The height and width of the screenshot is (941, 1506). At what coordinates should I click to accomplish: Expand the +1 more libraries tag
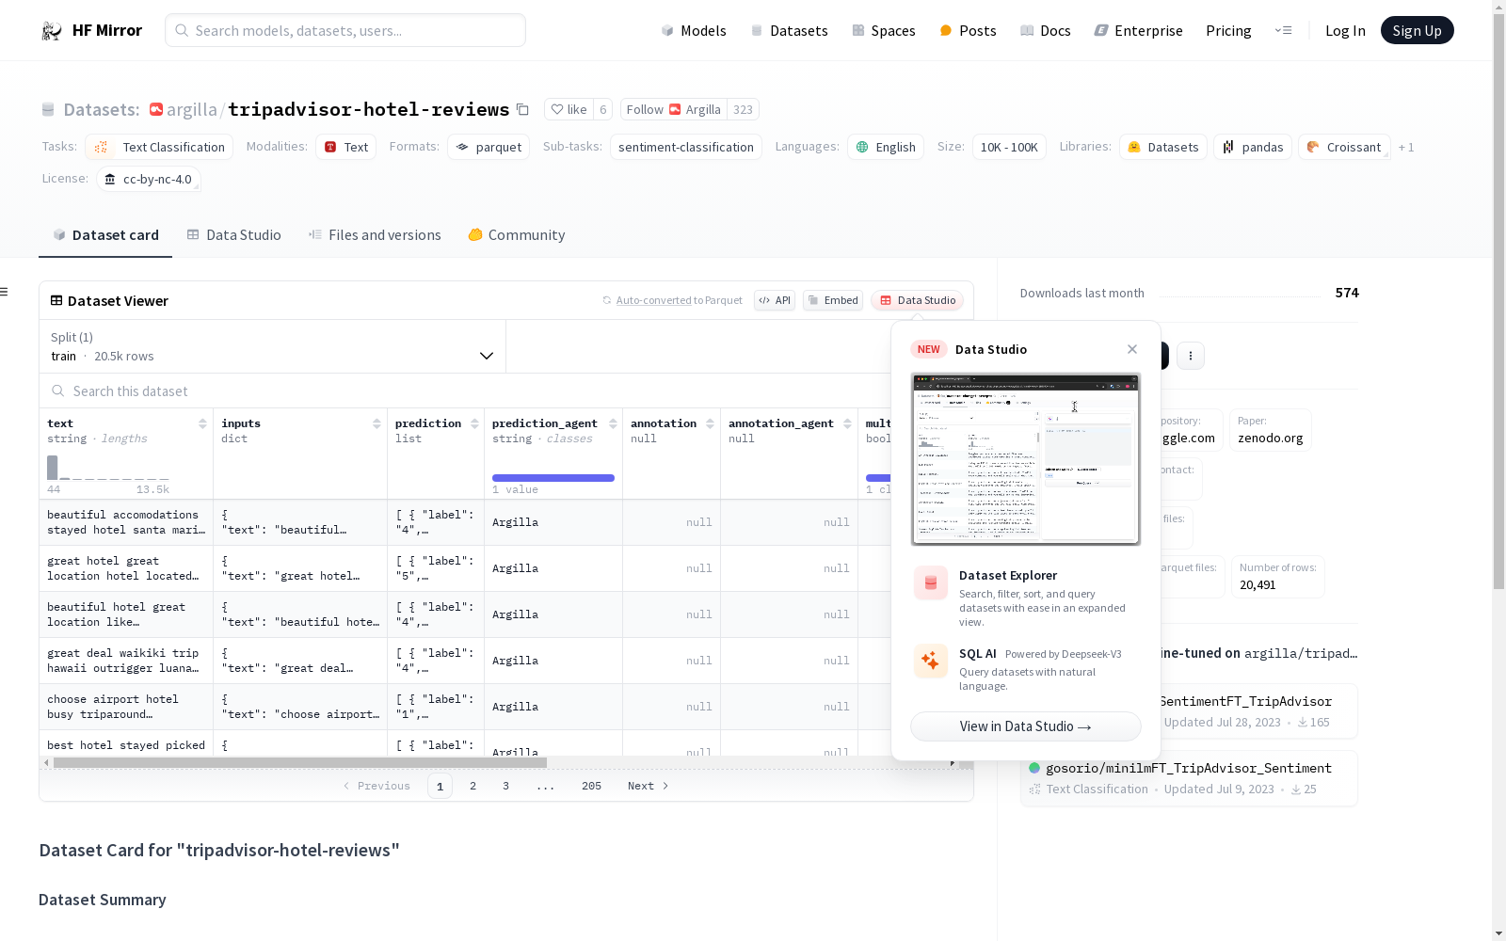pyautogui.click(x=1406, y=148)
